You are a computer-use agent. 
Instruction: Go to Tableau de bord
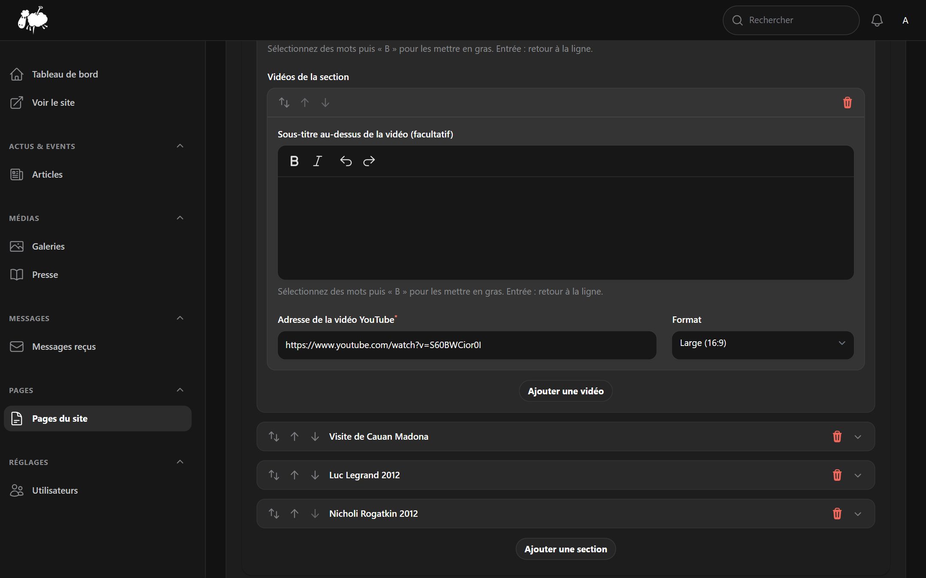[x=98, y=74]
